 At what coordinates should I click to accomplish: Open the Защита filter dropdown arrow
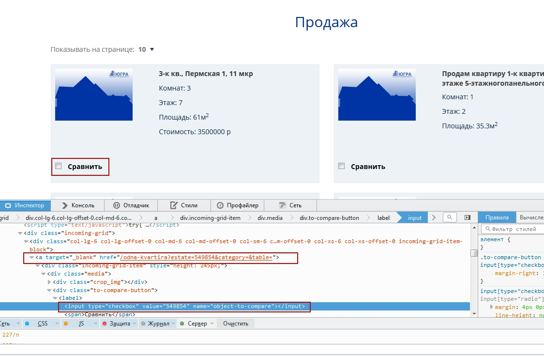tap(134, 324)
